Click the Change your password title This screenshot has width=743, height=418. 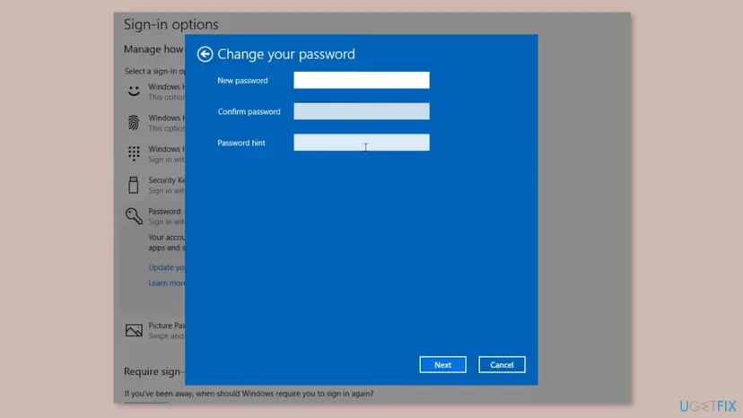coord(286,54)
